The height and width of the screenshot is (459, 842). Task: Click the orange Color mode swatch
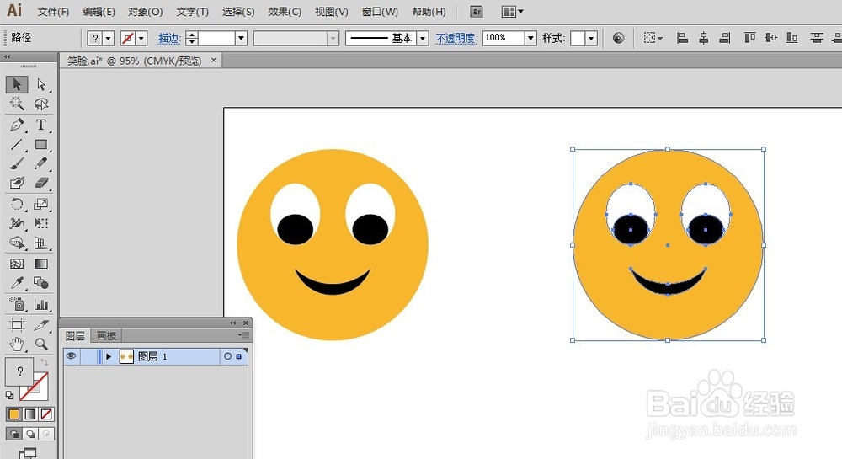click(x=14, y=414)
